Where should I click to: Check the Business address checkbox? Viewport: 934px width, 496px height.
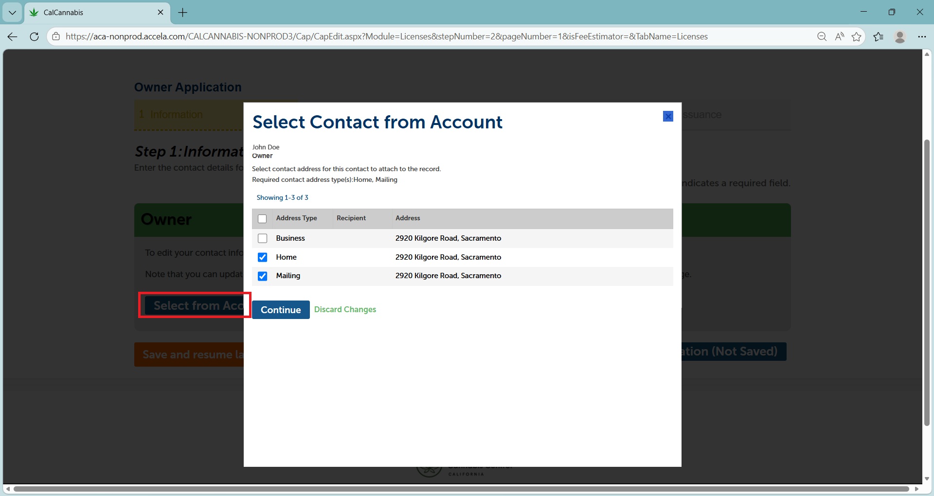(x=262, y=238)
